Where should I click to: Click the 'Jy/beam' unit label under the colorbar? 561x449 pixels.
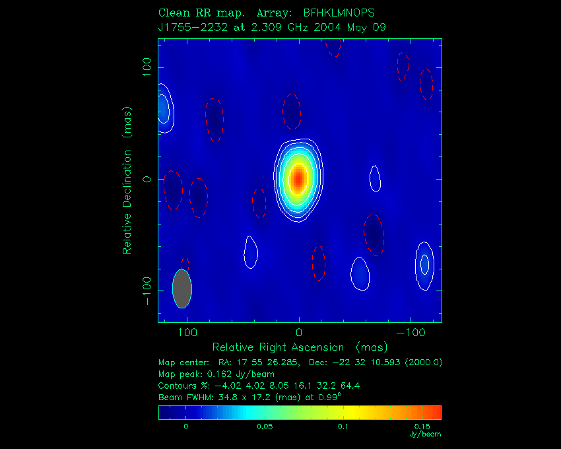click(425, 434)
